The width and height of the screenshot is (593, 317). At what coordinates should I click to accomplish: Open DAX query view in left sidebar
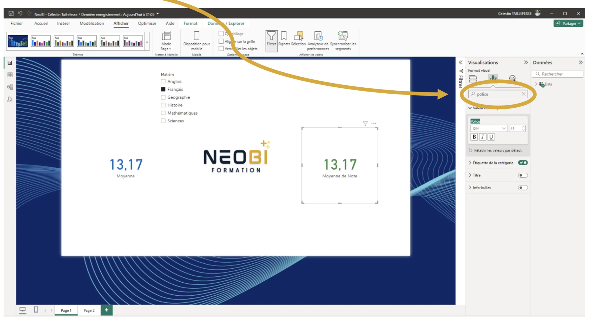click(10, 99)
